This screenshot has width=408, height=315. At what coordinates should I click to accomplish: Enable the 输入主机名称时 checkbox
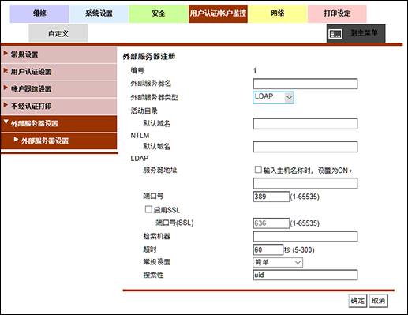point(258,170)
